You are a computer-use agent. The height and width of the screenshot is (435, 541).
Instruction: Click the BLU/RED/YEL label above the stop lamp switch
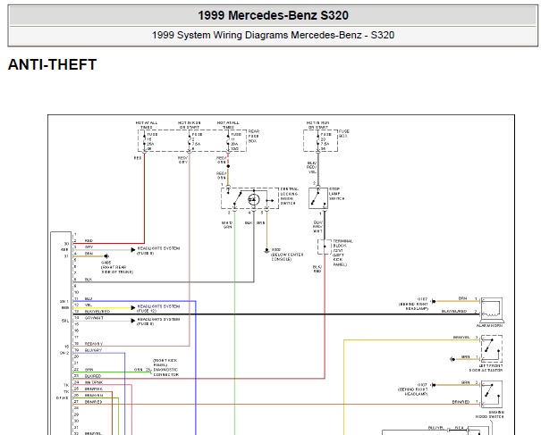coord(311,167)
